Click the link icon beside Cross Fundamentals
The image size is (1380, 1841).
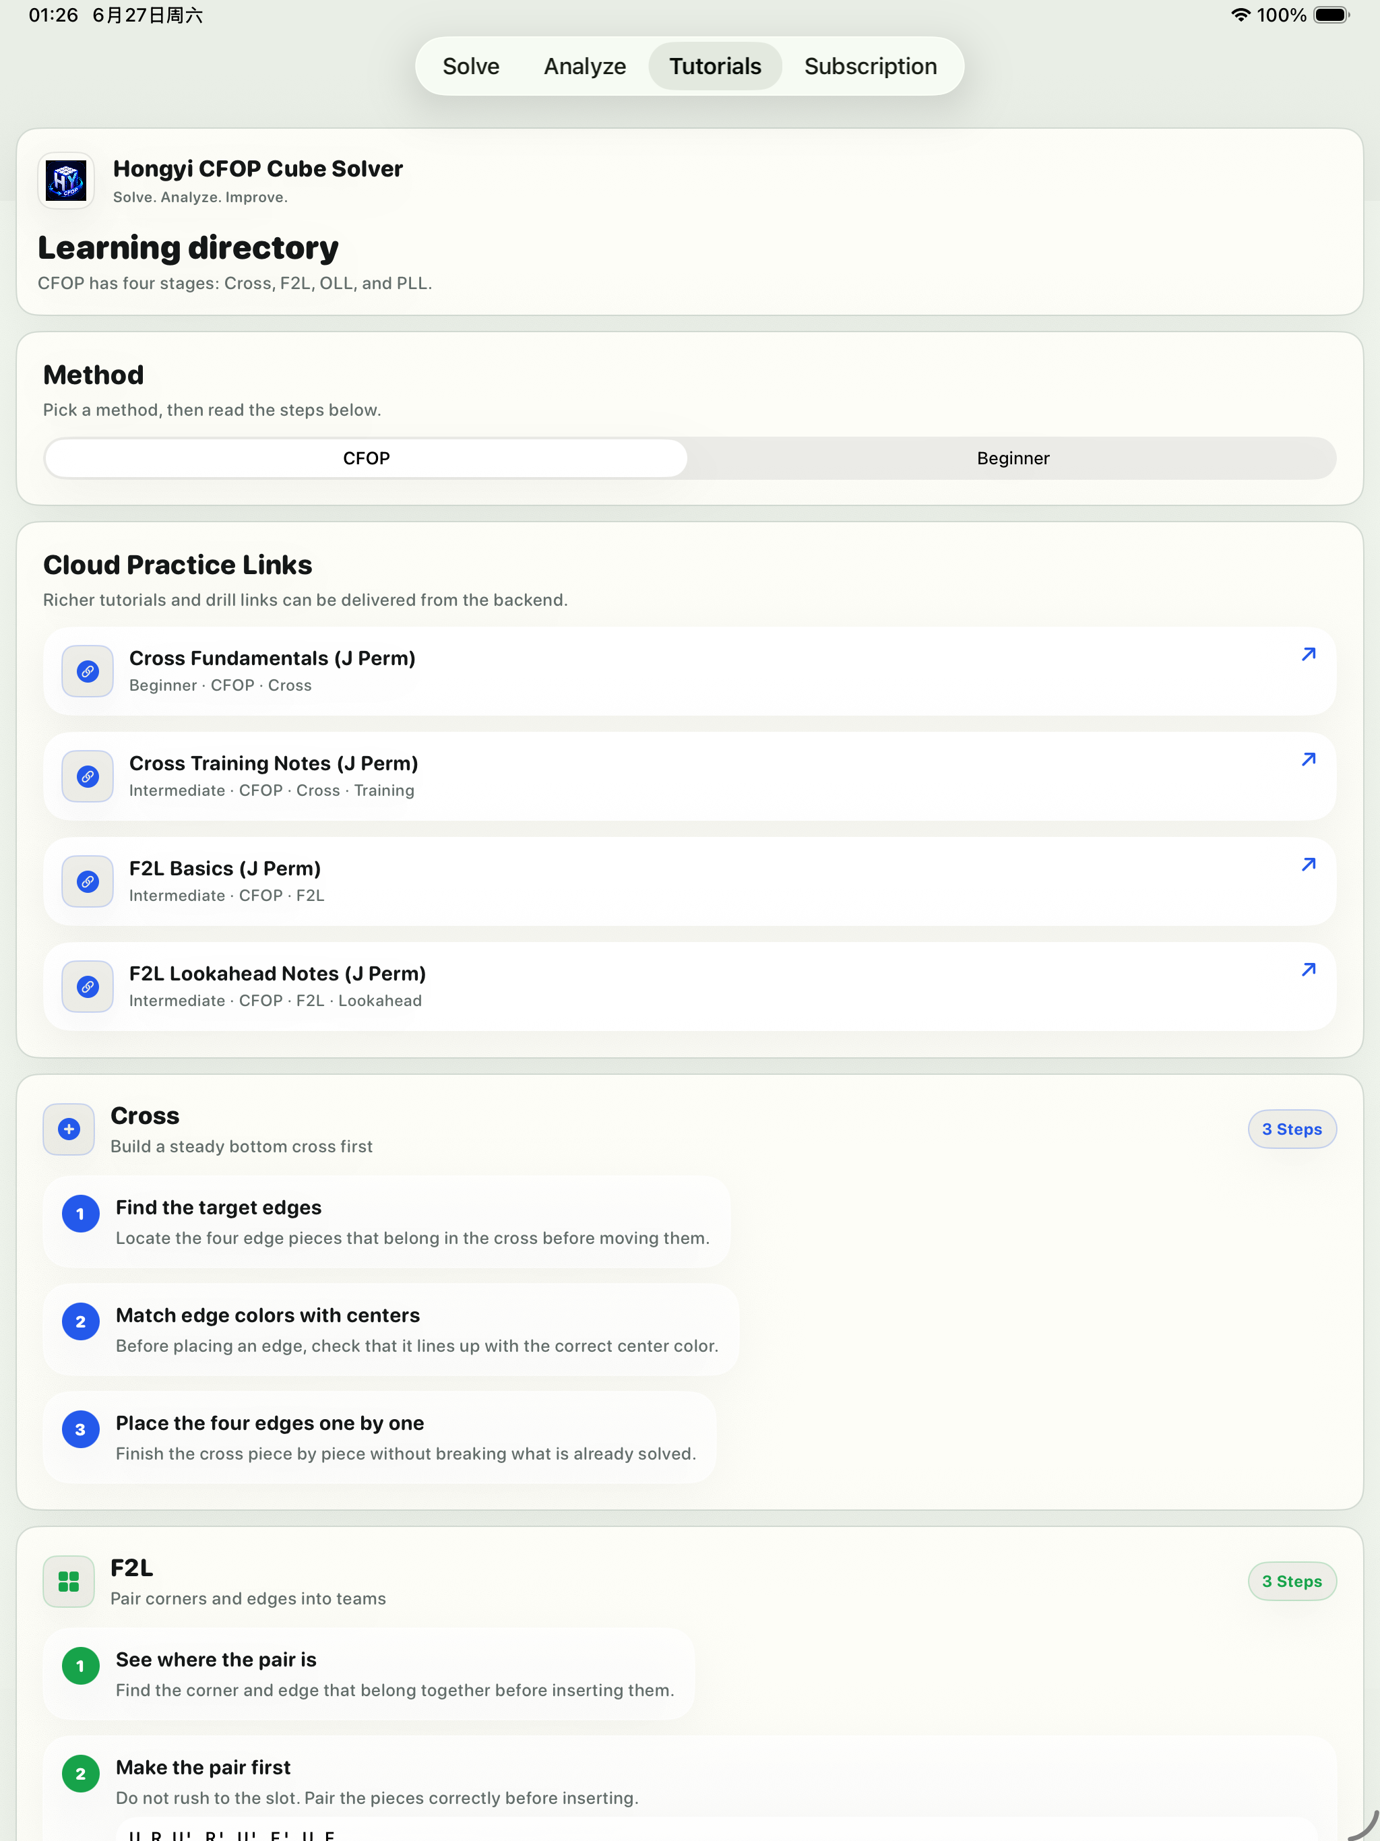[x=88, y=670]
